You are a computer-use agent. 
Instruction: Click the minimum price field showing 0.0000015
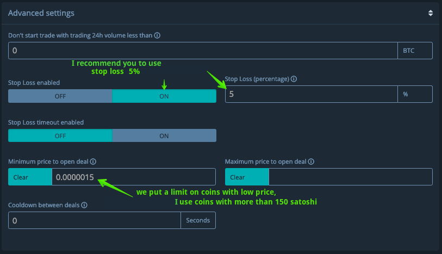point(133,177)
